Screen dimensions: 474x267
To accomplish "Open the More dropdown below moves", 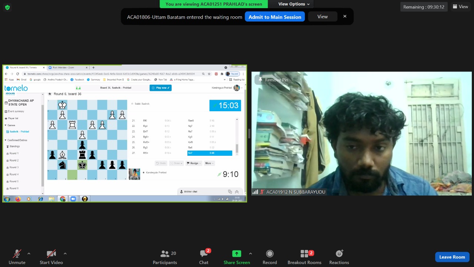I will coord(209,163).
